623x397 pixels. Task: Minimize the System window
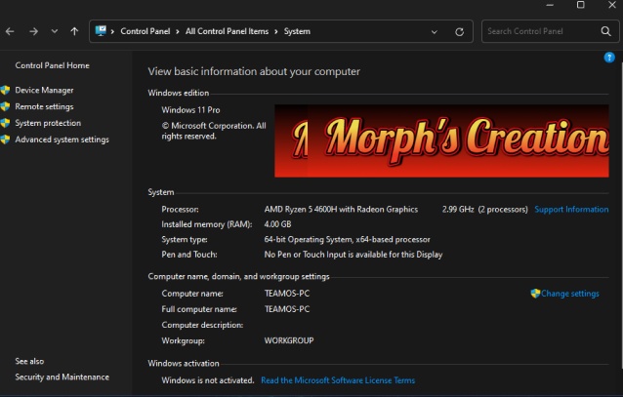coord(550,5)
